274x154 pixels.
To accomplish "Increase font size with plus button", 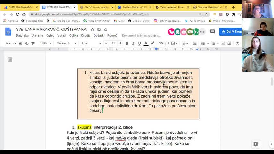I will coord(120,43).
